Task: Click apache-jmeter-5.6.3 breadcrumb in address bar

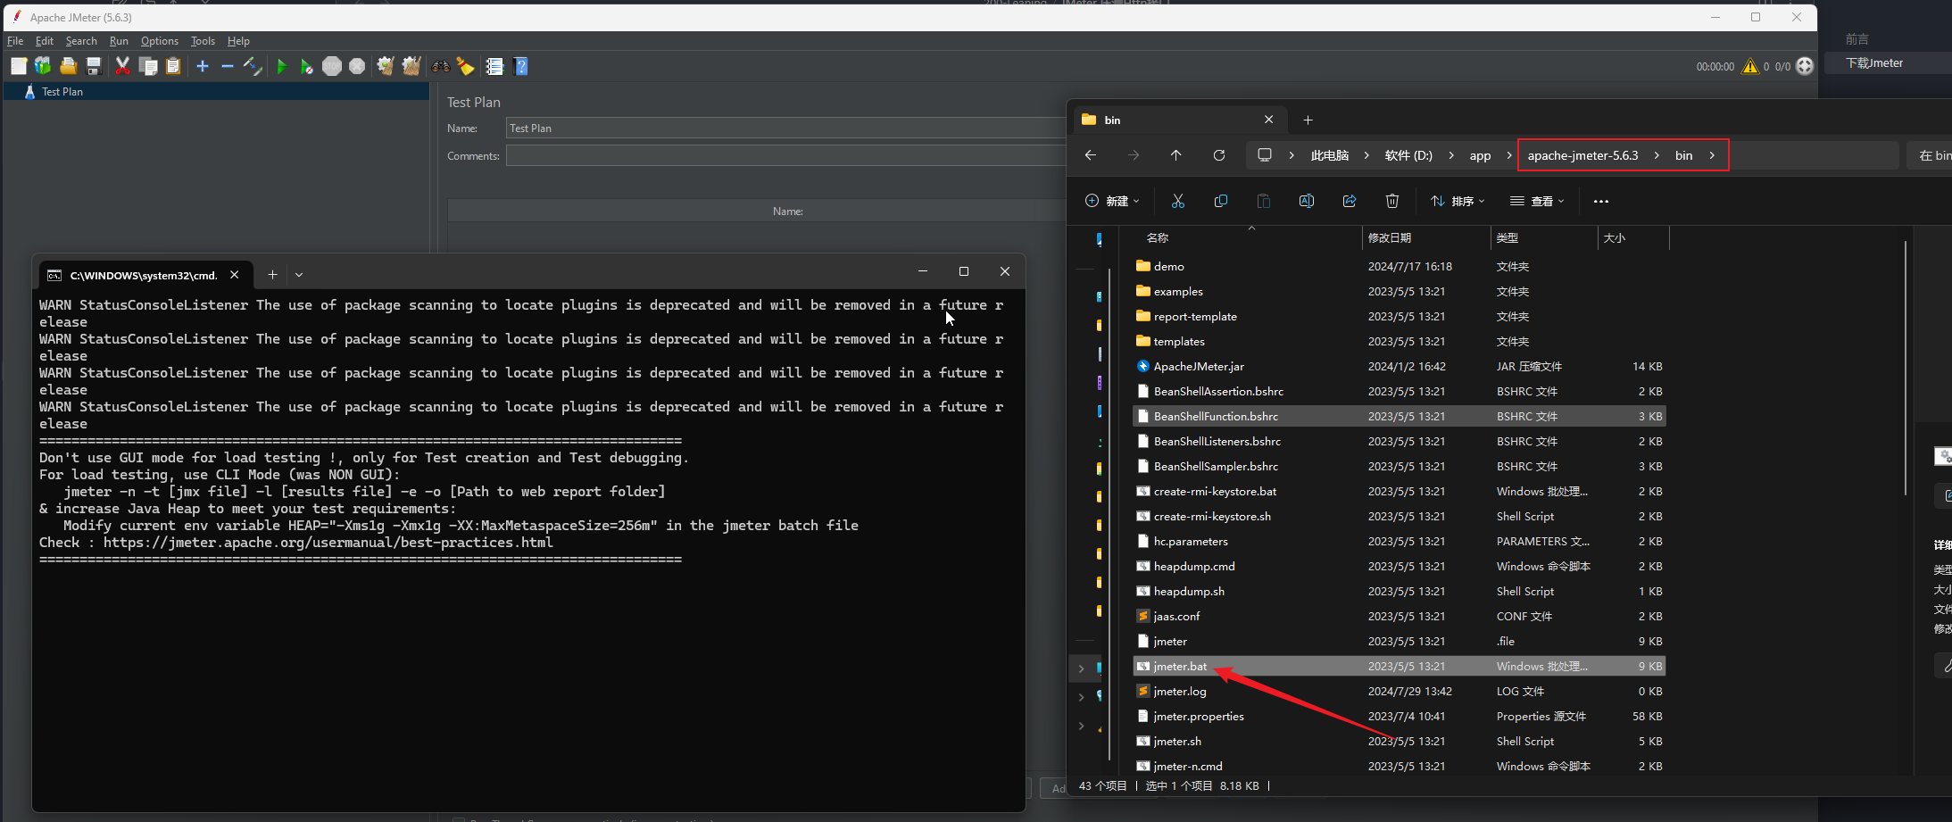Action: point(1582,155)
